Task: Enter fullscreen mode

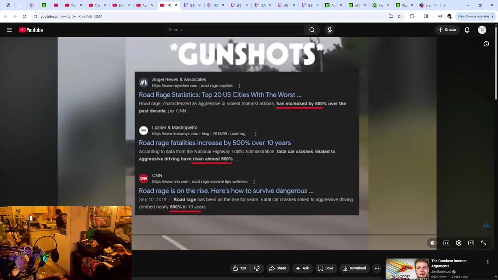Action: point(484,243)
